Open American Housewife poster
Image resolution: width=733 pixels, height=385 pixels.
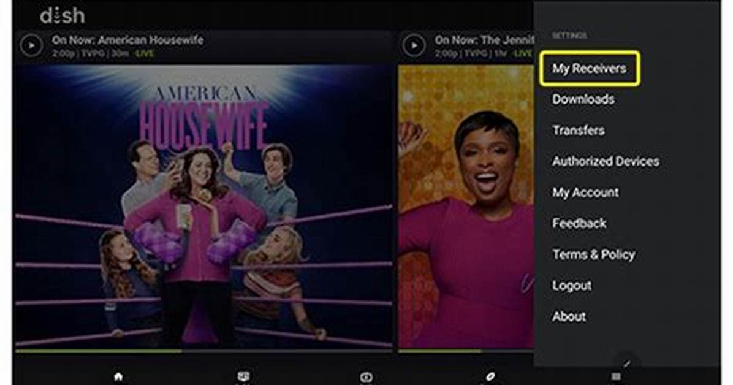204,207
